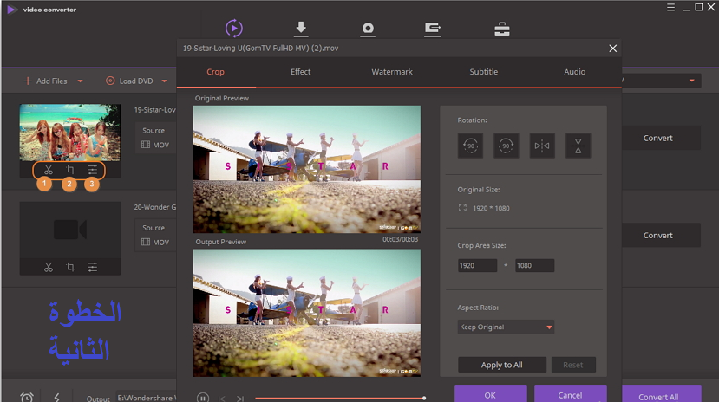This screenshot has width=719, height=402.
Task: Click the crop height field showing 1080
Action: tap(534, 266)
